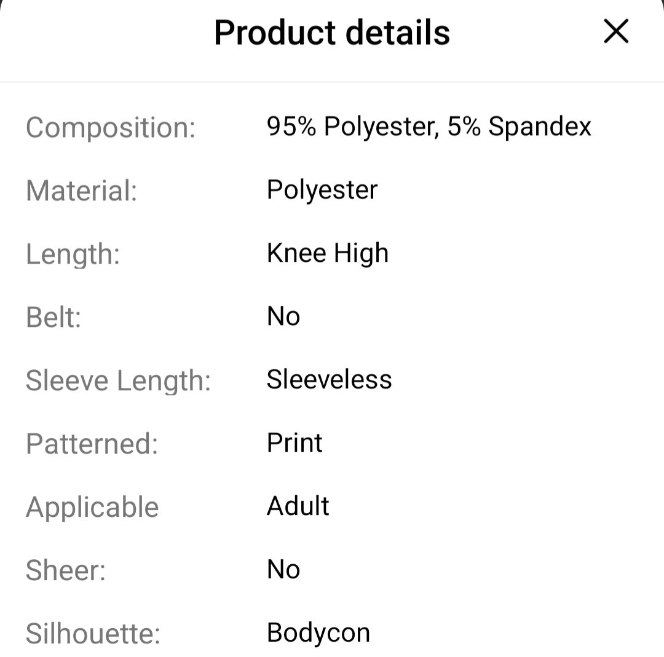The image size is (664, 657).
Task: Close the Product details sheet
Action: (615, 31)
